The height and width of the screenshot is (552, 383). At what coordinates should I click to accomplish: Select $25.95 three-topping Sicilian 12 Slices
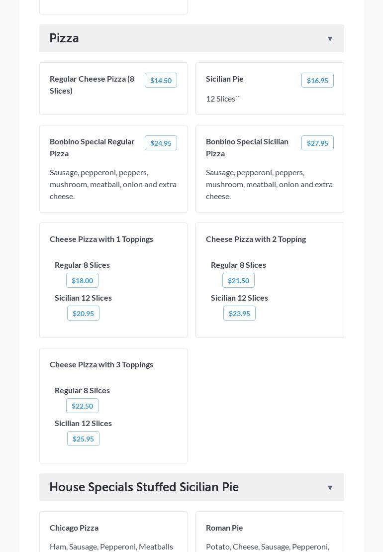tap(83, 439)
